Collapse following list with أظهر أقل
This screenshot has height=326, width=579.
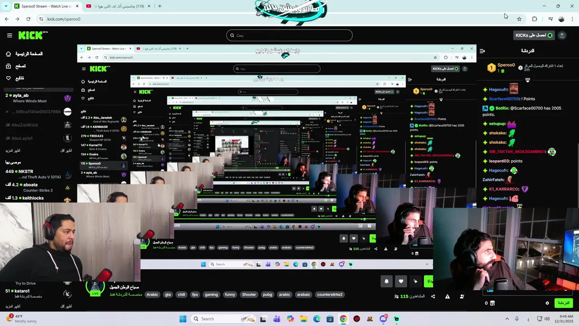coord(66,150)
